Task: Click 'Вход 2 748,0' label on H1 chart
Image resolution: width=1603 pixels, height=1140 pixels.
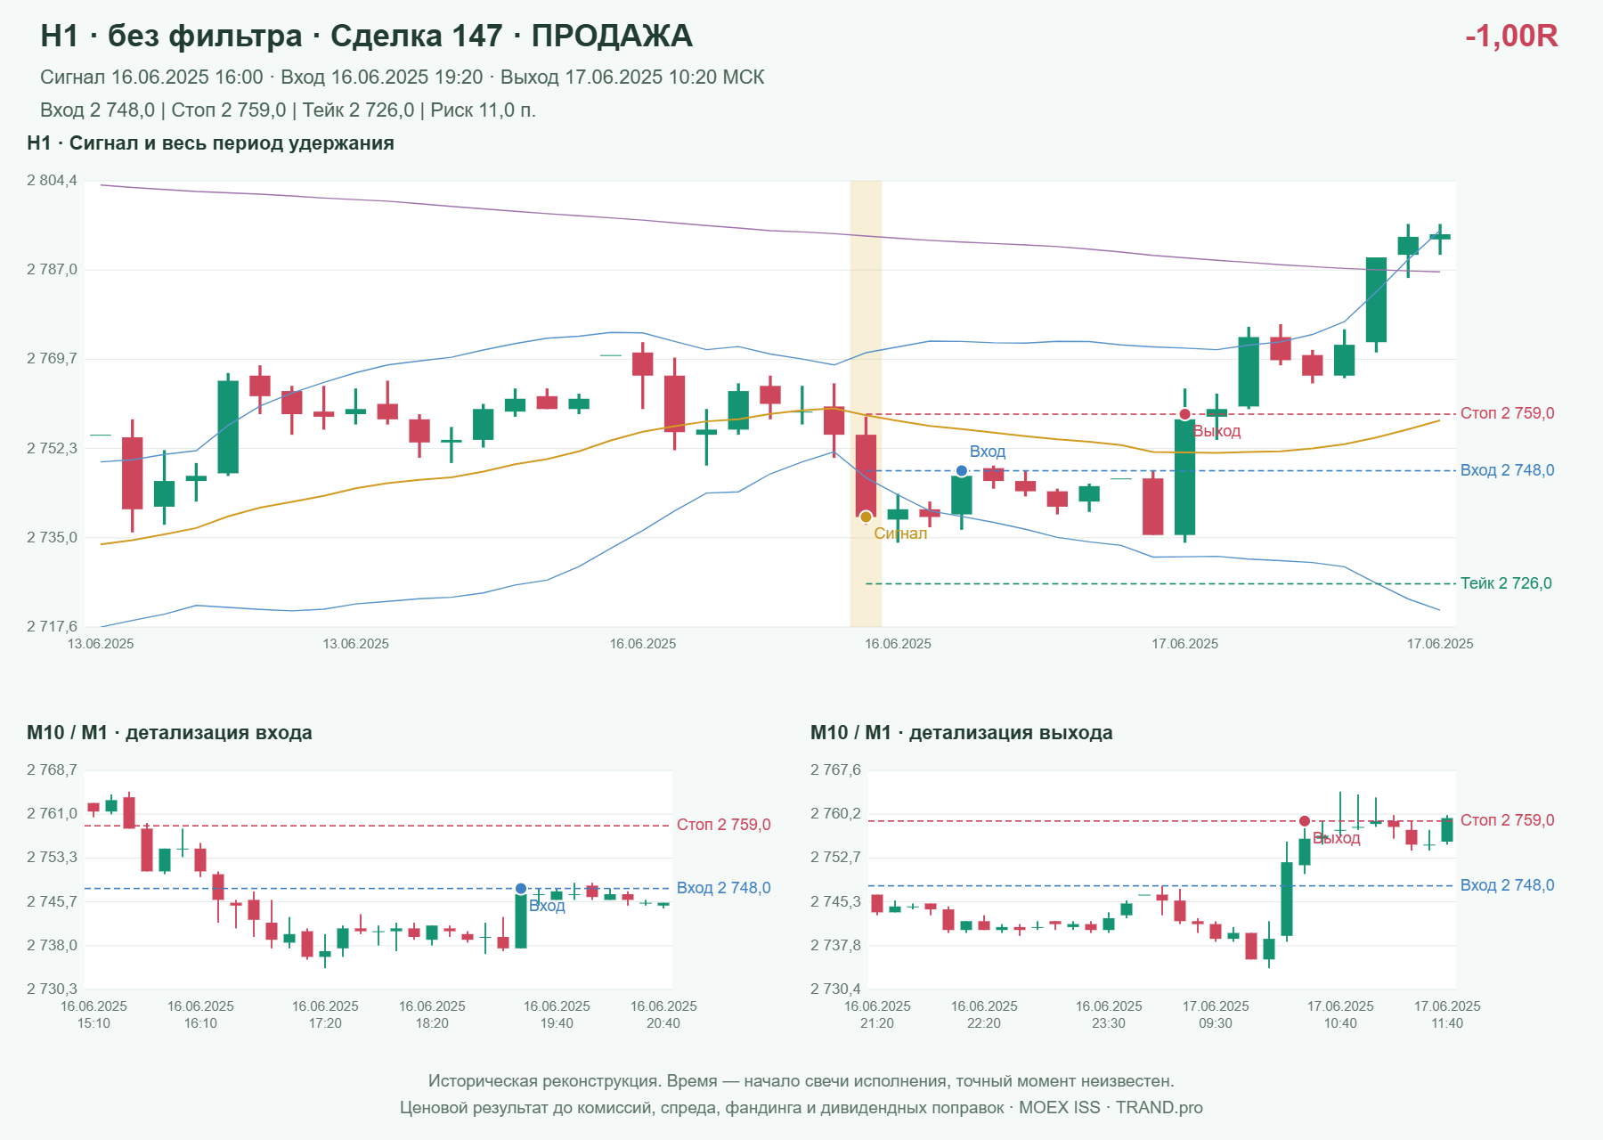Action: point(1508,470)
